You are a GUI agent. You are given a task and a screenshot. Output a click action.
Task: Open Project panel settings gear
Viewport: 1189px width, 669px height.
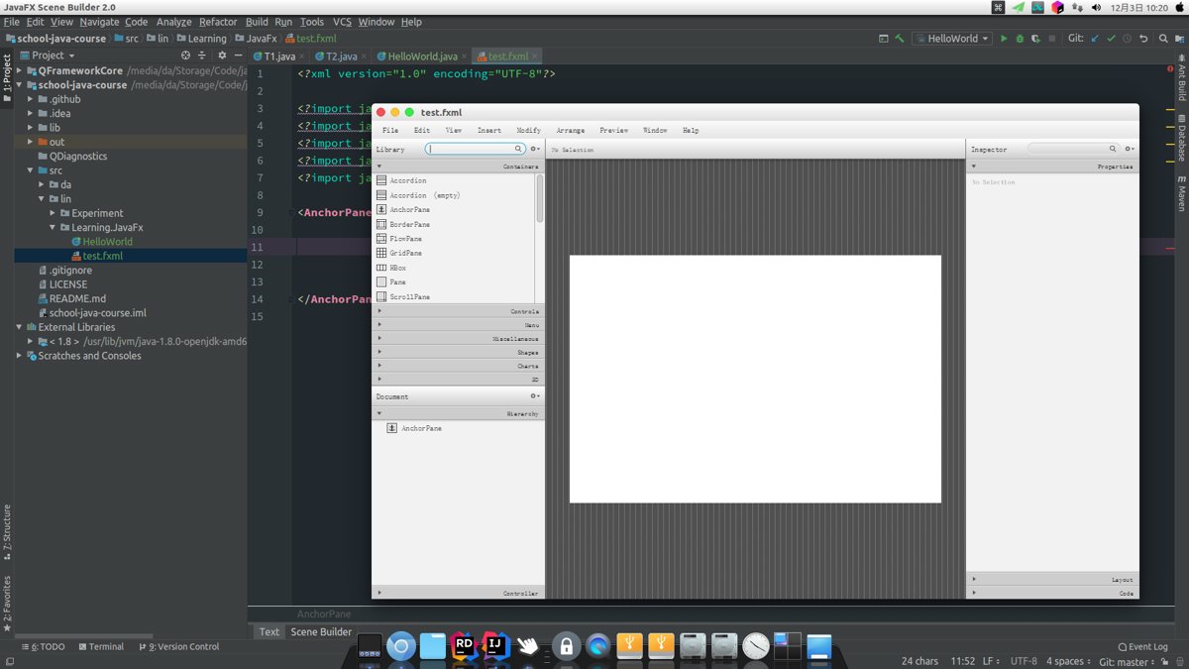pyautogui.click(x=222, y=56)
